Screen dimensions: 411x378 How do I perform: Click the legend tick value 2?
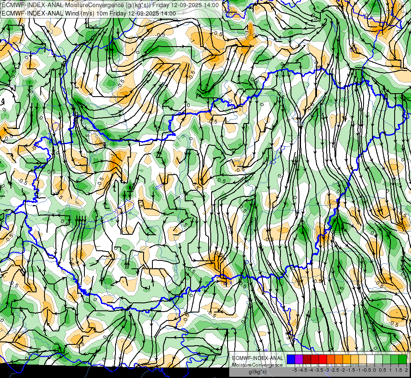pyautogui.click(x=406, y=370)
